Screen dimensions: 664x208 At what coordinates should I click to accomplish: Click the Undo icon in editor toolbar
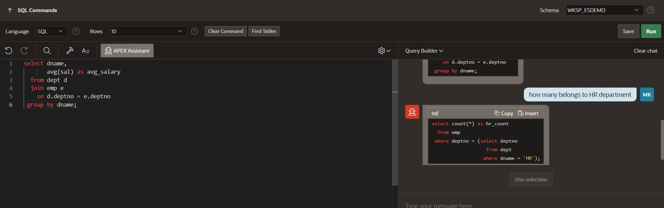[9, 51]
